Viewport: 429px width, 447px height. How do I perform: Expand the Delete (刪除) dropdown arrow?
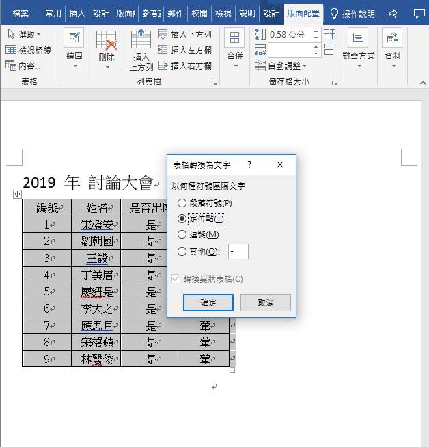point(108,68)
